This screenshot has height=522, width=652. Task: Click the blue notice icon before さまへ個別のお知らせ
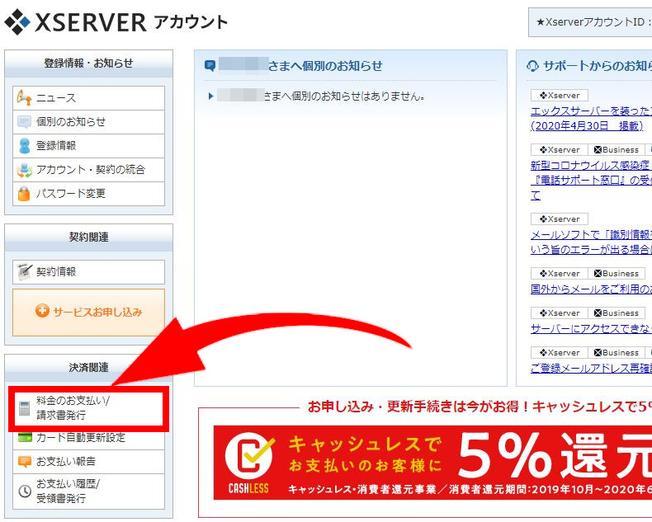(210, 66)
